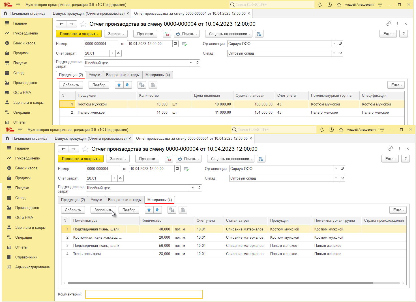416x302 pixels.
Task: Add lower document to favorites with star
Action: [85, 149]
